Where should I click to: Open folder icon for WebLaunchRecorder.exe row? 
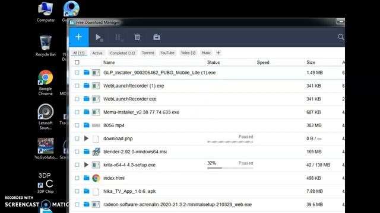coord(86,99)
